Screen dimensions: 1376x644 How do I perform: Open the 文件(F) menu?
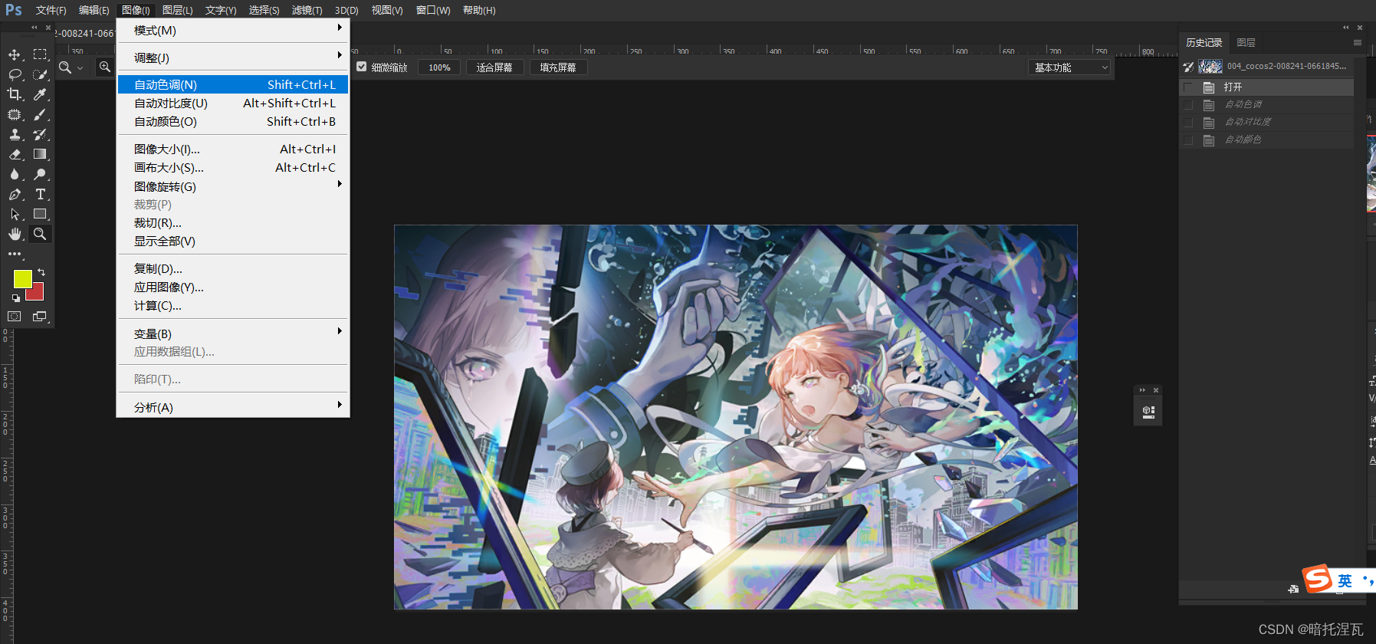click(51, 10)
